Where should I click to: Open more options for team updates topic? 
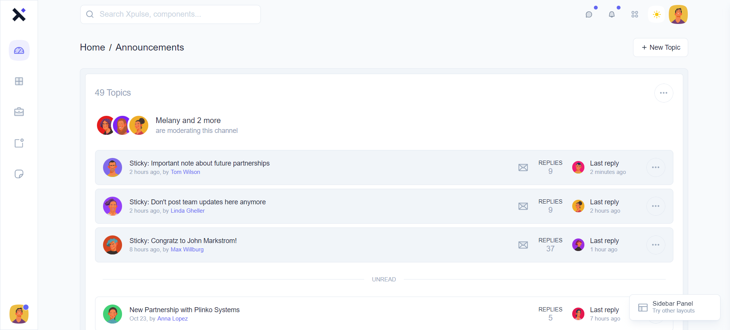coord(655,206)
